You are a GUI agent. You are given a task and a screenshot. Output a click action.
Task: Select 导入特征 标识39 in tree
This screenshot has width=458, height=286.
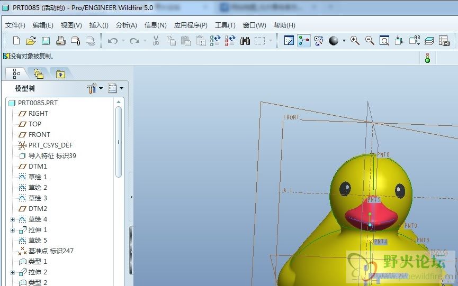point(52,155)
